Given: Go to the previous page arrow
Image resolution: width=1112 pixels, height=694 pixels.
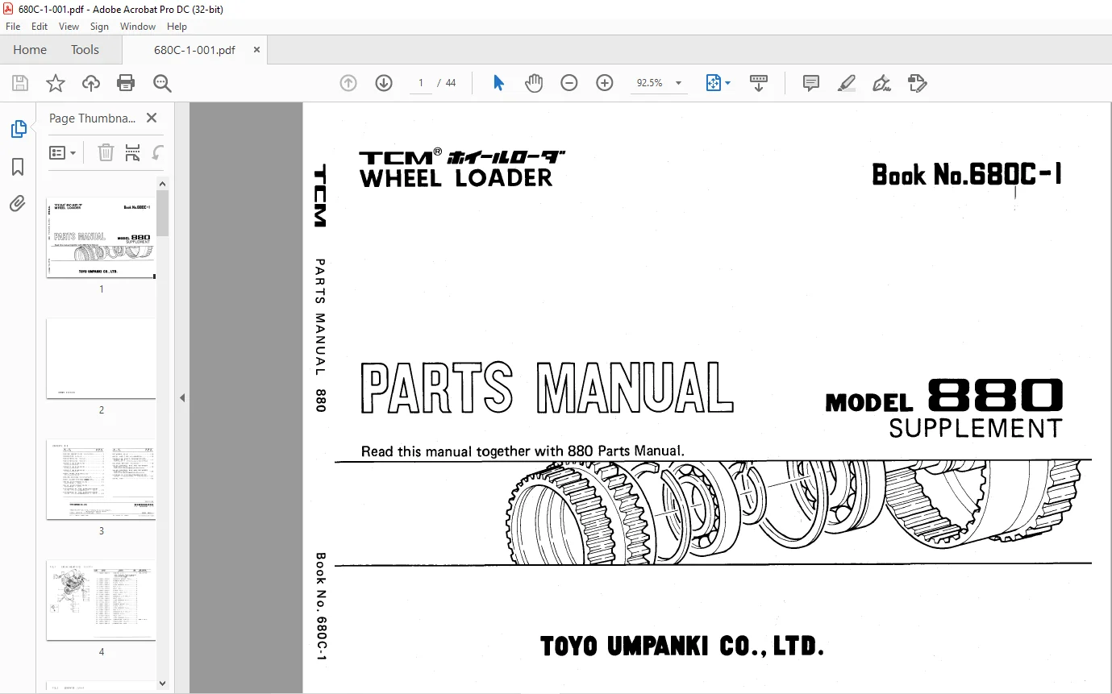Looking at the screenshot, I should click(348, 83).
